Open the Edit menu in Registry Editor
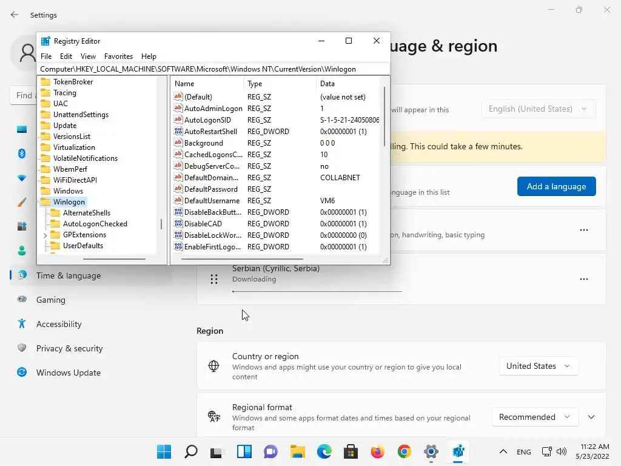This screenshot has height=466, width=621. coord(65,56)
